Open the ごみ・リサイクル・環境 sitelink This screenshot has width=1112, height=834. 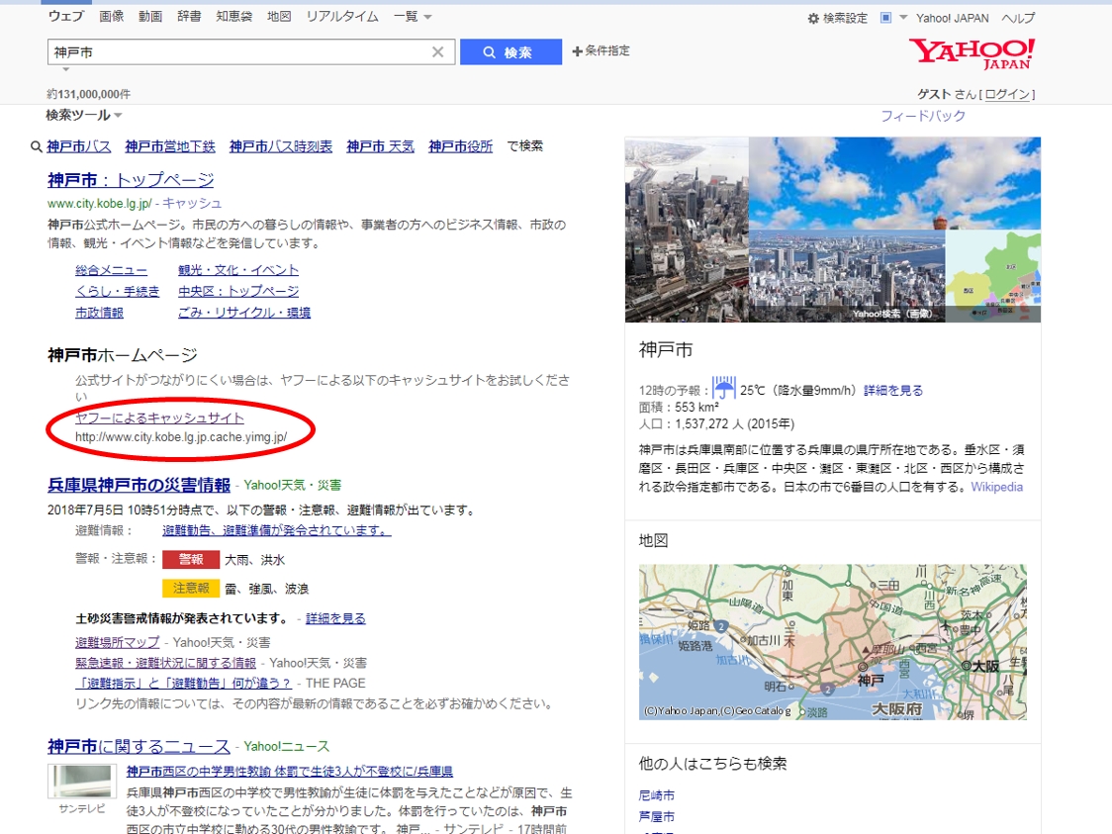(x=244, y=313)
